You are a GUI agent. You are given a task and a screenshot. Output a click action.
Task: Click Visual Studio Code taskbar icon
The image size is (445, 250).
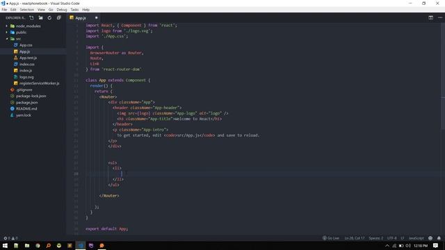click(x=81, y=245)
